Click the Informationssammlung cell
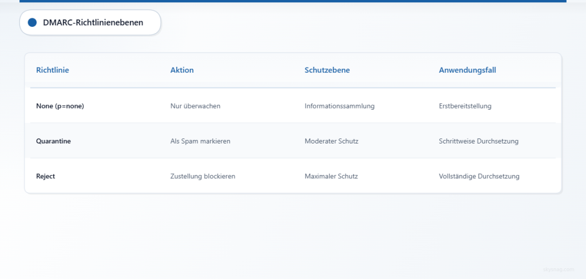The width and height of the screenshot is (586, 279). tap(339, 106)
